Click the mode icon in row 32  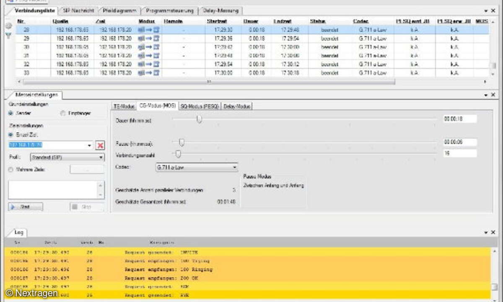coord(149,64)
